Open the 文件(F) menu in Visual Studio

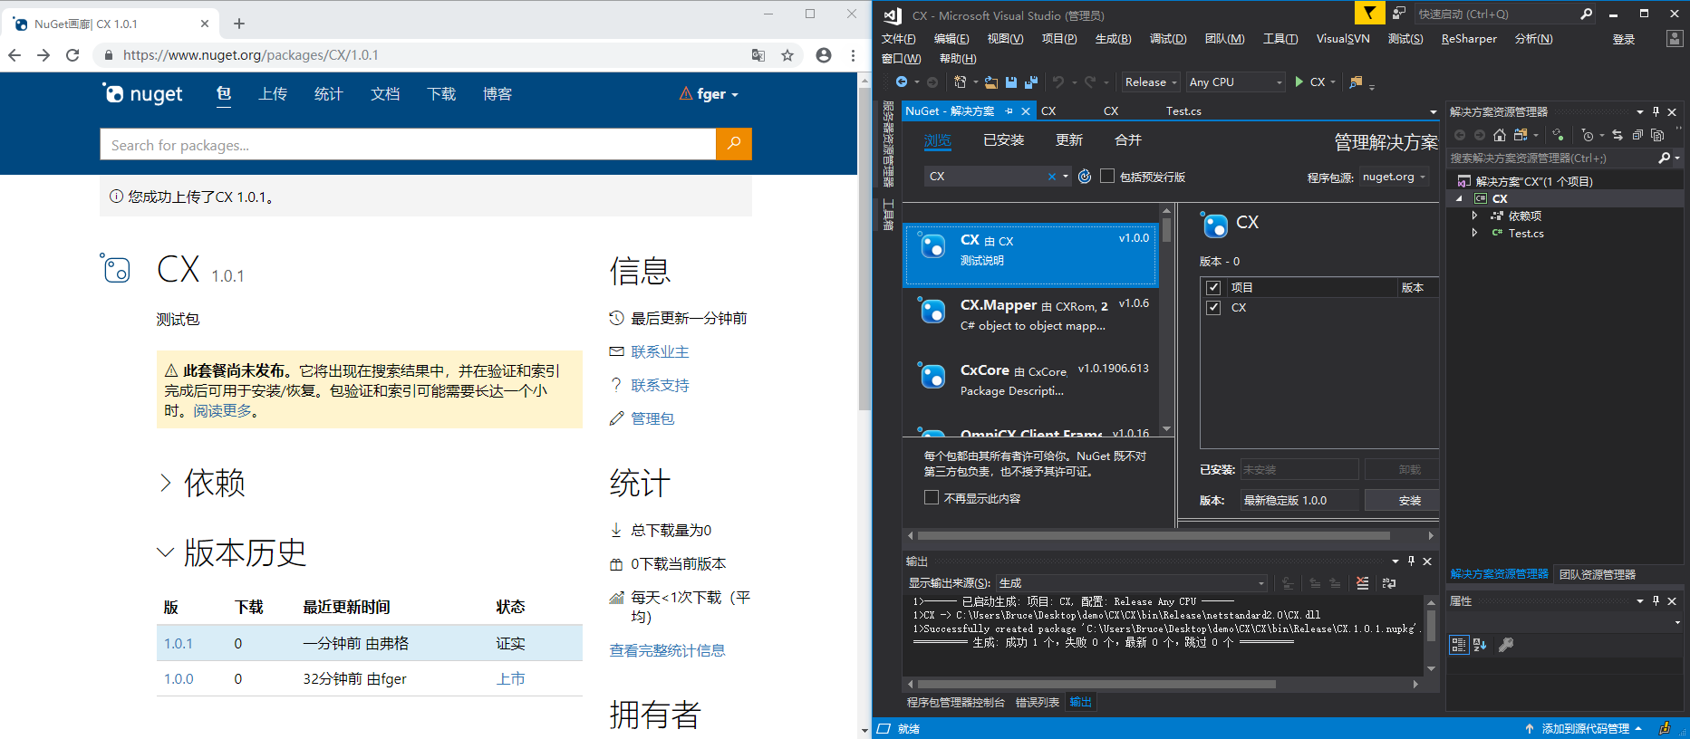click(x=898, y=39)
